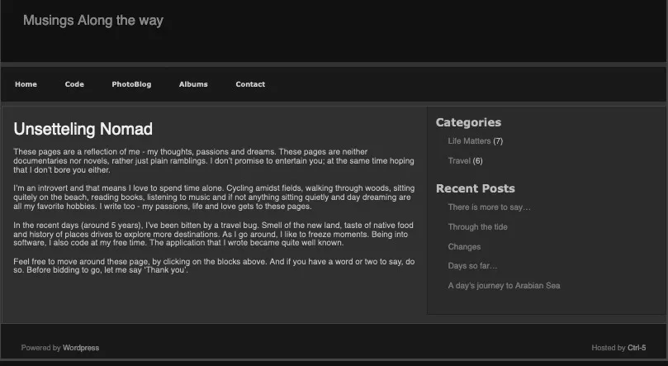Click the Unsetteling Nomad post heading
This screenshot has height=366, width=668.
[83, 129]
